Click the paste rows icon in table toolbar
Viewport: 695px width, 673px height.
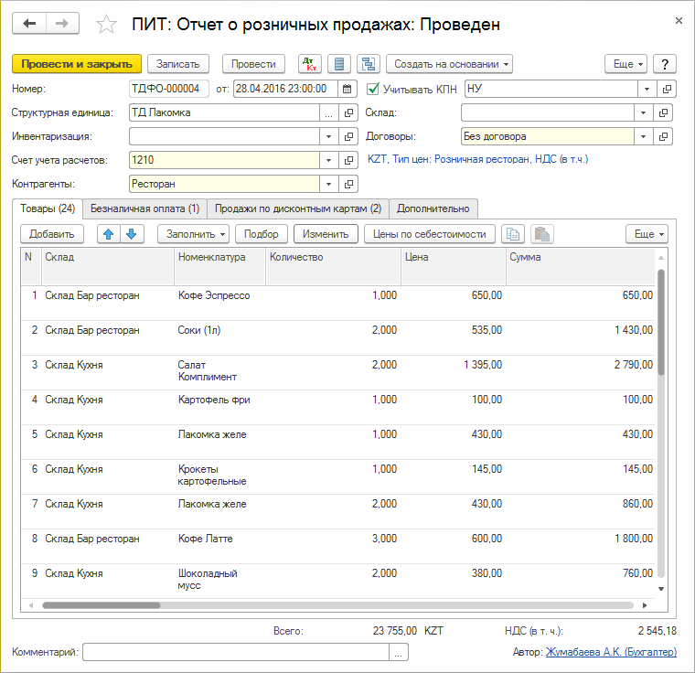541,234
